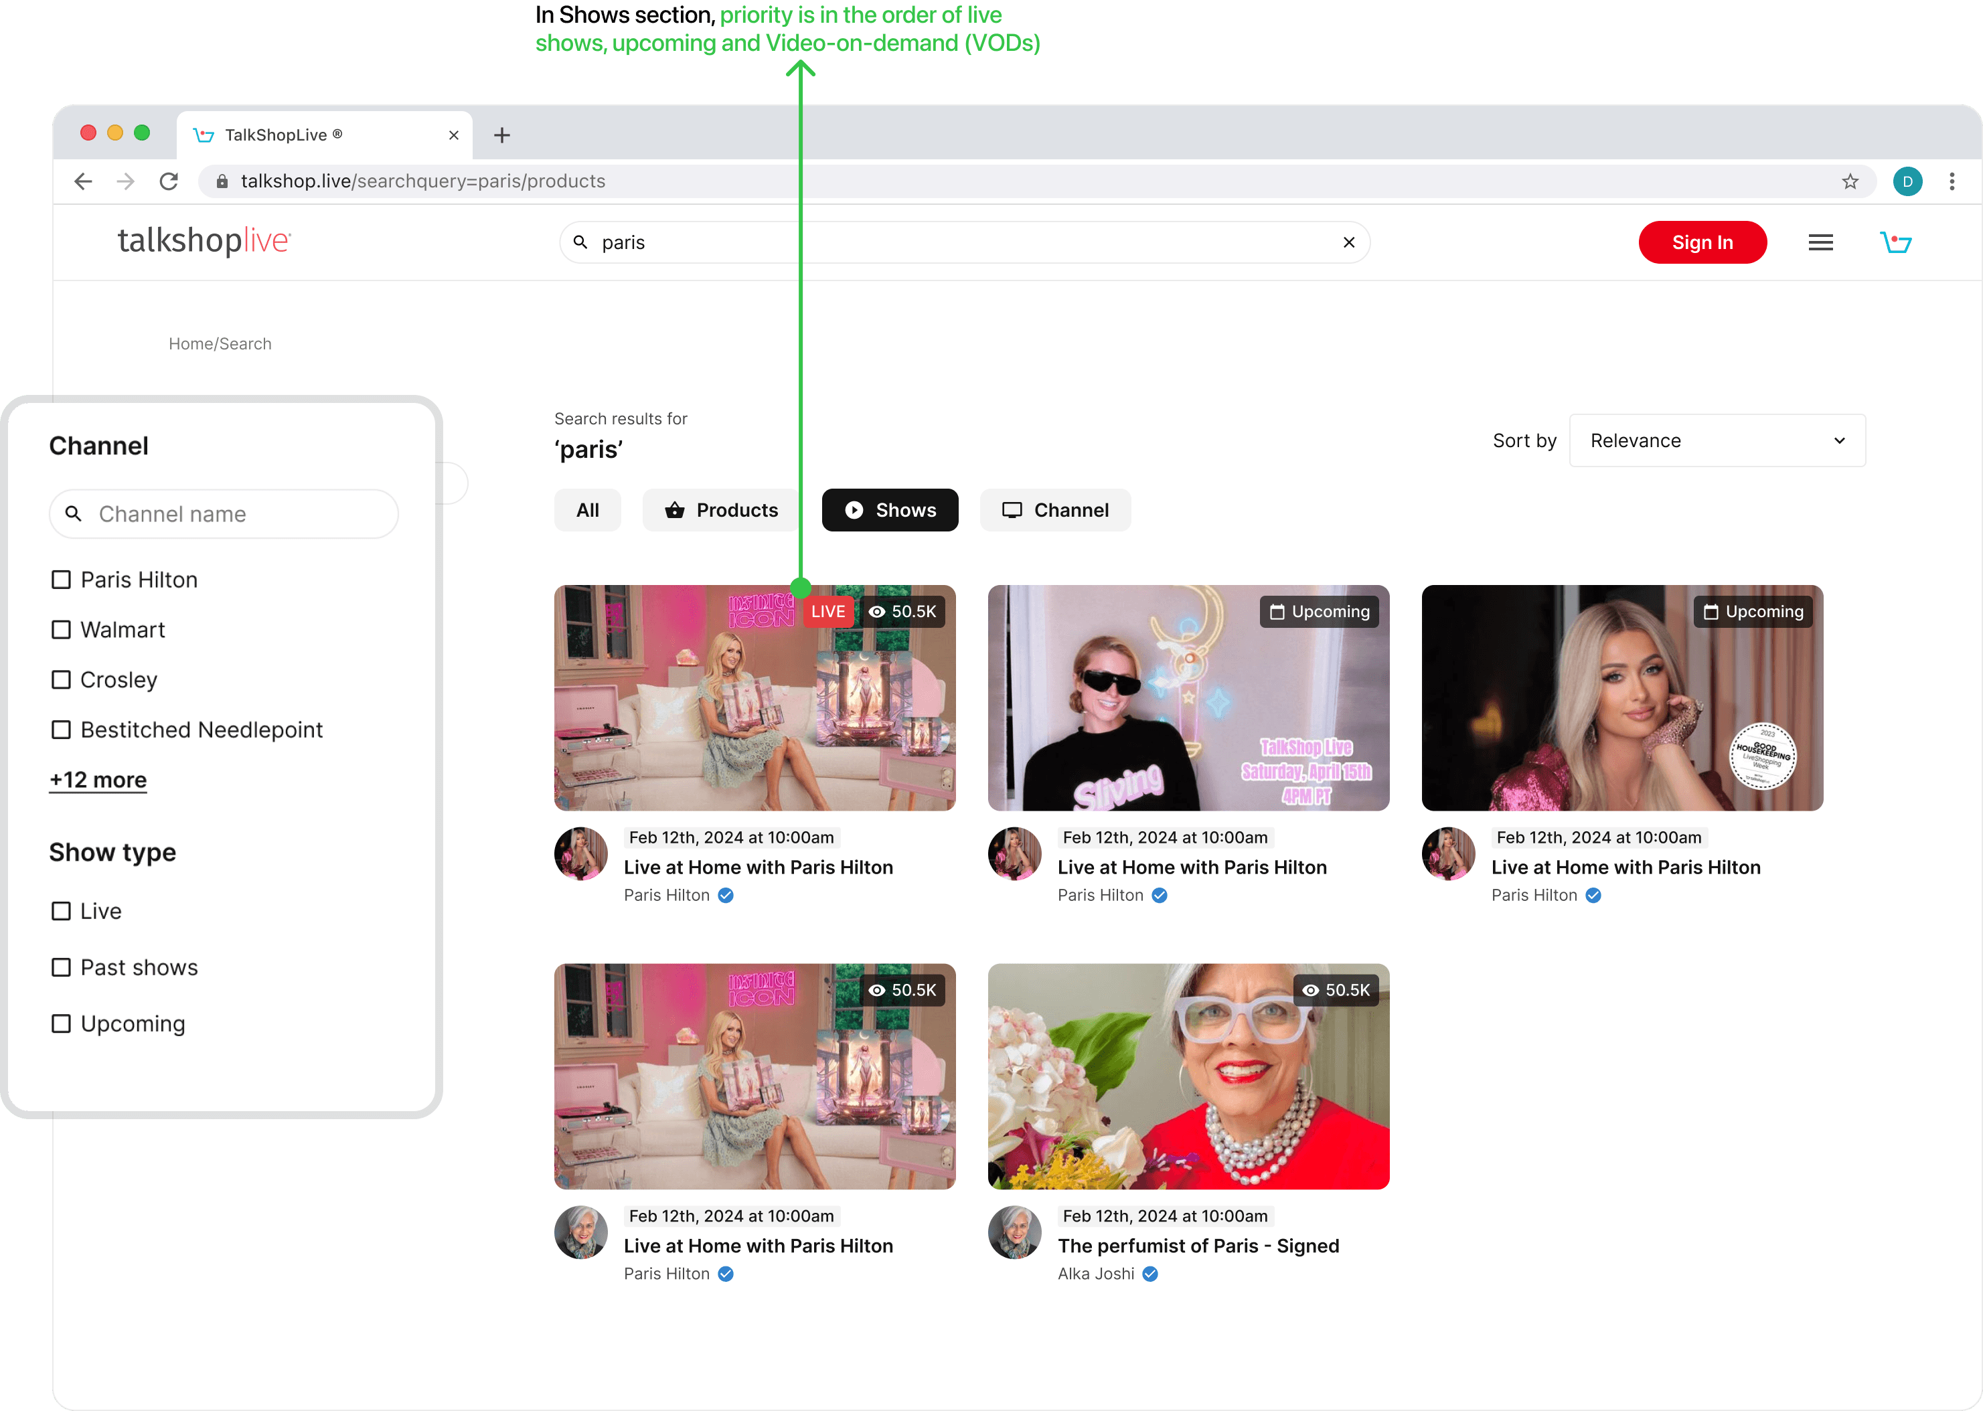The image size is (1983, 1411).
Task: Tick the Past shows filter
Action: click(61, 967)
